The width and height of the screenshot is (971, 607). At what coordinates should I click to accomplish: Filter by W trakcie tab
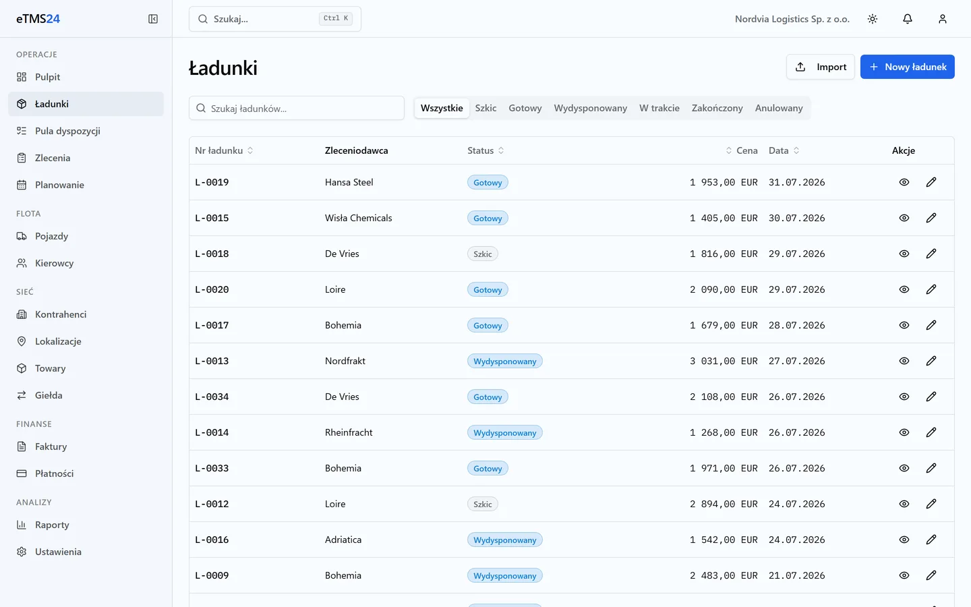659,108
